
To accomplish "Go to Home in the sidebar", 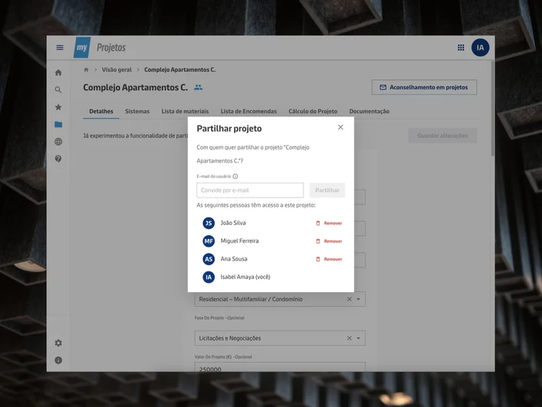I will point(59,72).
